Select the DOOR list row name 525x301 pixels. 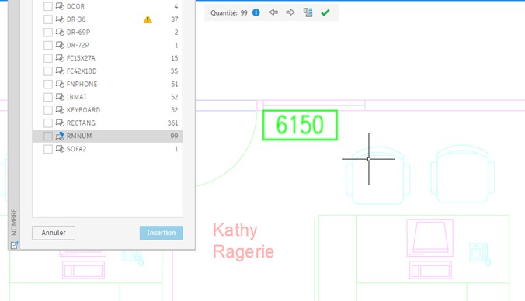(x=75, y=6)
